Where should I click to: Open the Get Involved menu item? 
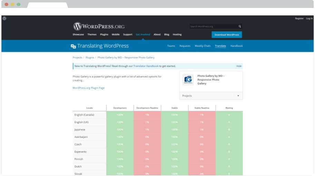143,34
